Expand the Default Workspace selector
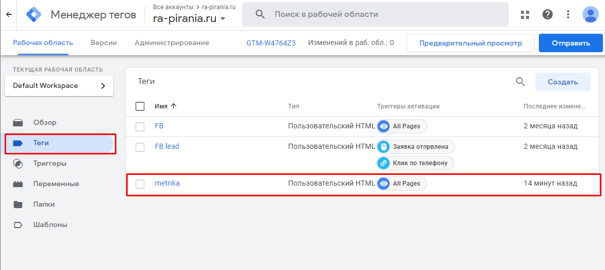 (59, 86)
